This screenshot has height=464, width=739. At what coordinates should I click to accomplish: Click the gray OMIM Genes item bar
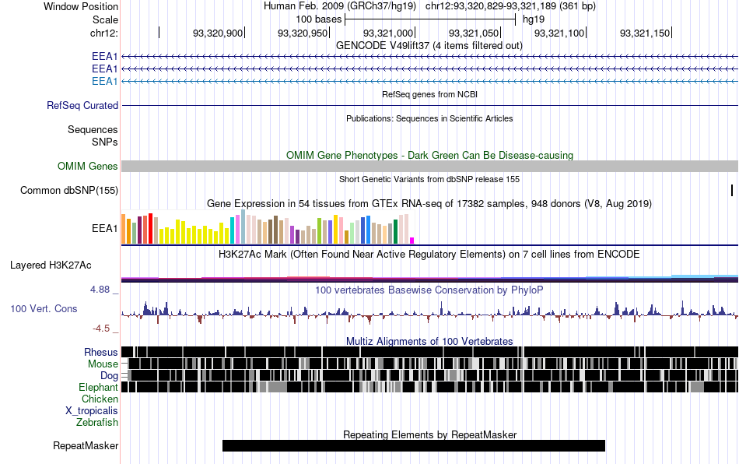click(429, 166)
